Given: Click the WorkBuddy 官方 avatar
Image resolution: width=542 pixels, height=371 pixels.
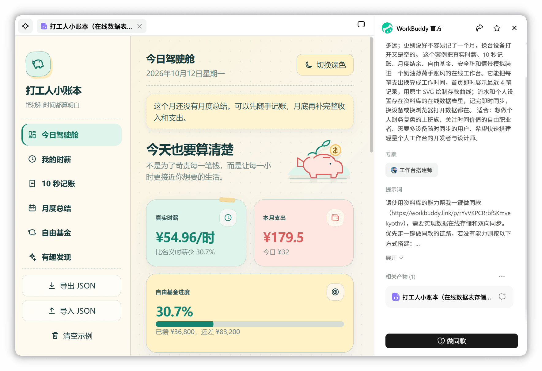Looking at the screenshot, I should coord(387,28).
